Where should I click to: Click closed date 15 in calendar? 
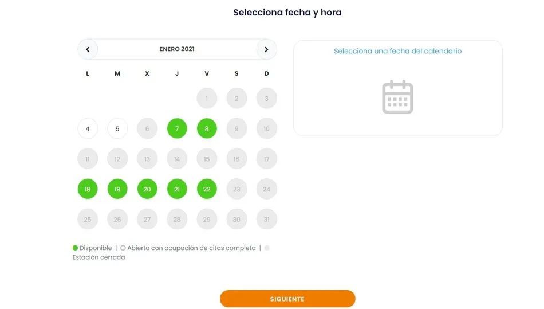tap(207, 159)
